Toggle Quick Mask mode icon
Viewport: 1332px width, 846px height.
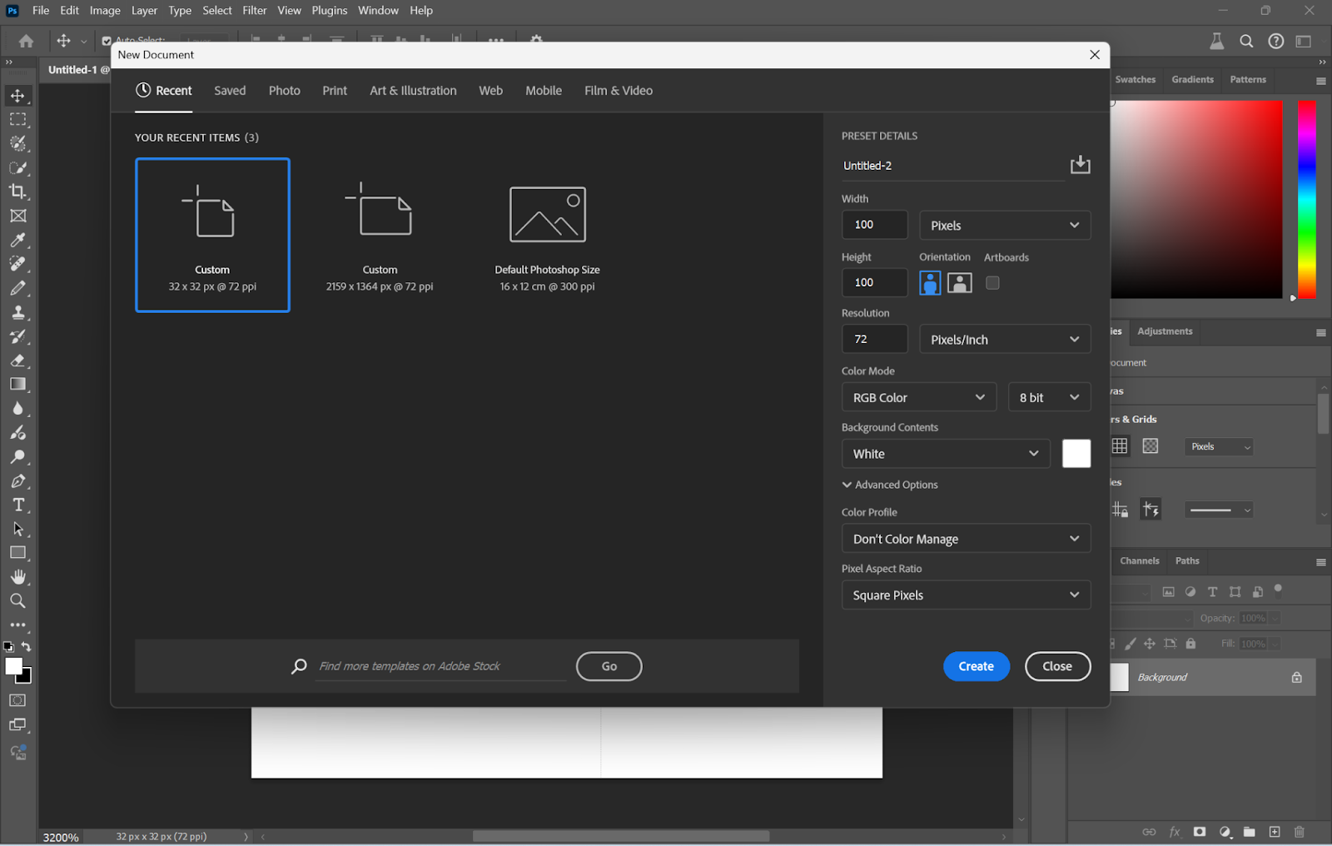[17, 701]
